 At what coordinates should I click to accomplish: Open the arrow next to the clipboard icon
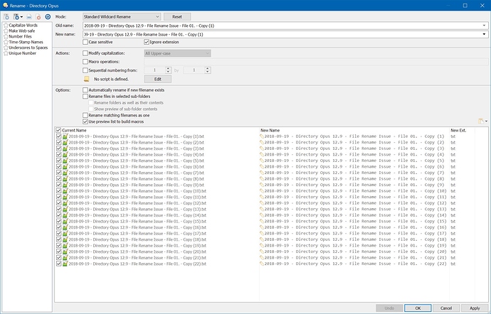(486, 121)
